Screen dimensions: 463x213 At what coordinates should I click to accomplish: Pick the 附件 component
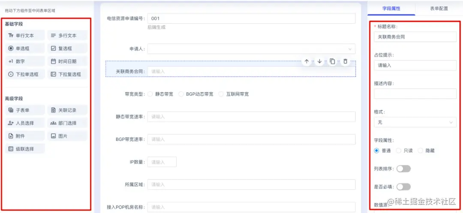point(25,136)
